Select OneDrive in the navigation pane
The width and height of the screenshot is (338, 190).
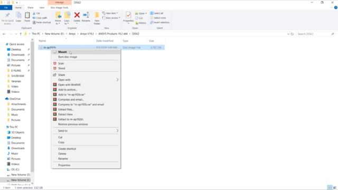pyautogui.click(x=15, y=99)
